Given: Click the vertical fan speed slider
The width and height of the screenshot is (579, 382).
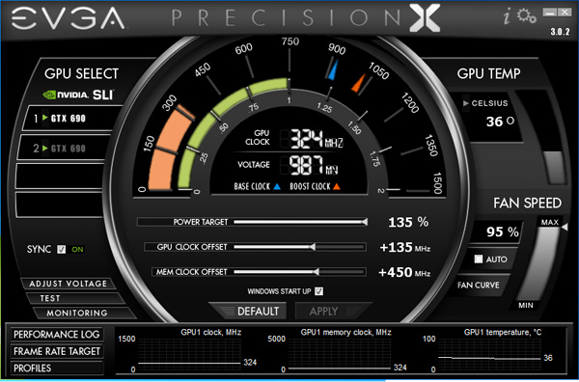Looking at the screenshot, I should (x=539, y=264).
